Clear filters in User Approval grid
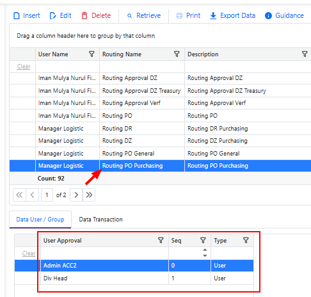311x297 pixels. click(x=29, y=253)
